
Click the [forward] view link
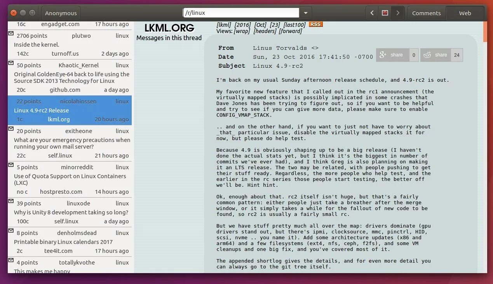pyautogui.click(x=291, y=31)
